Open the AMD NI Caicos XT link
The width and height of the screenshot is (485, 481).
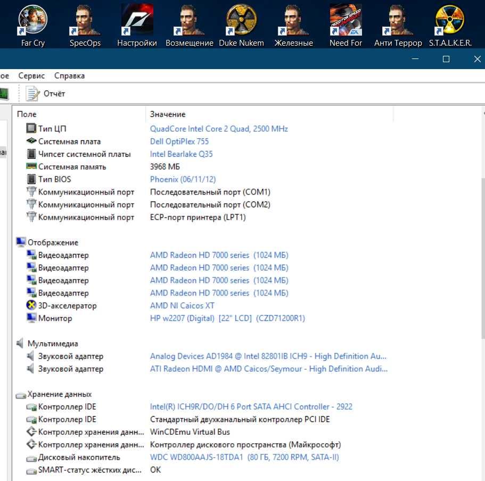182,306
